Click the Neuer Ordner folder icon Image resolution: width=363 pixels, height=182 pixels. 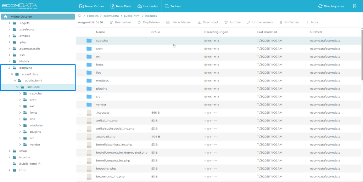[82, 6]
